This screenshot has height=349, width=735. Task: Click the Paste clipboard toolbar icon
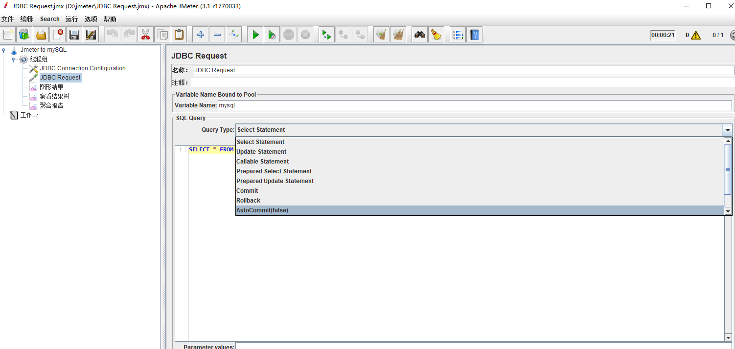coord(179,35)
